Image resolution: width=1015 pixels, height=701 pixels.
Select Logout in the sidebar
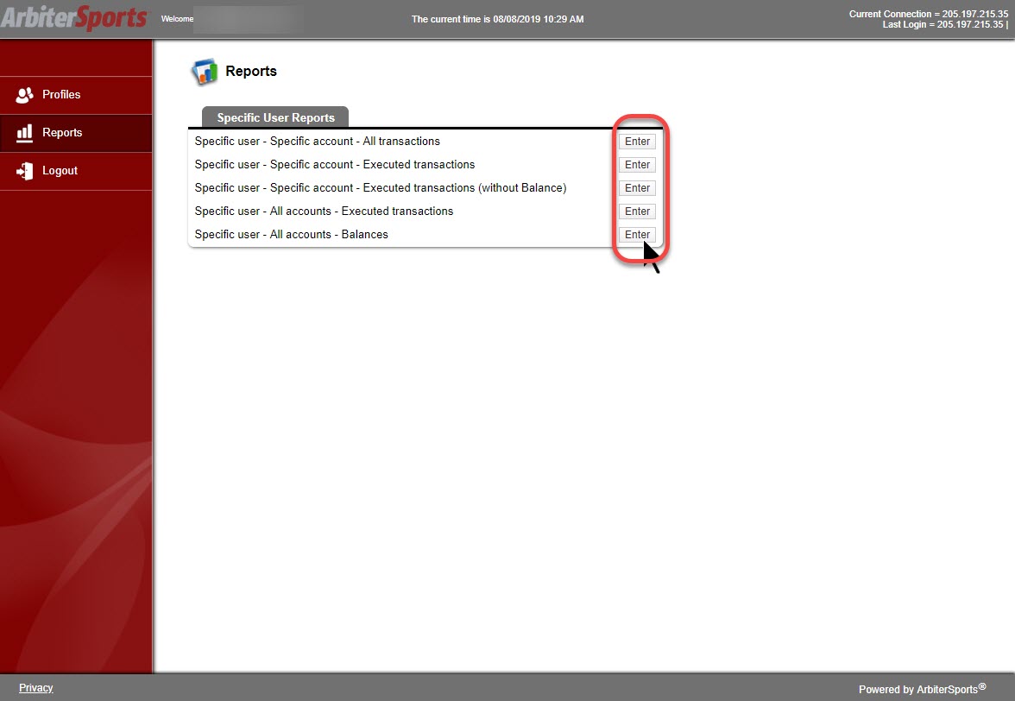[x=76, y=171]
